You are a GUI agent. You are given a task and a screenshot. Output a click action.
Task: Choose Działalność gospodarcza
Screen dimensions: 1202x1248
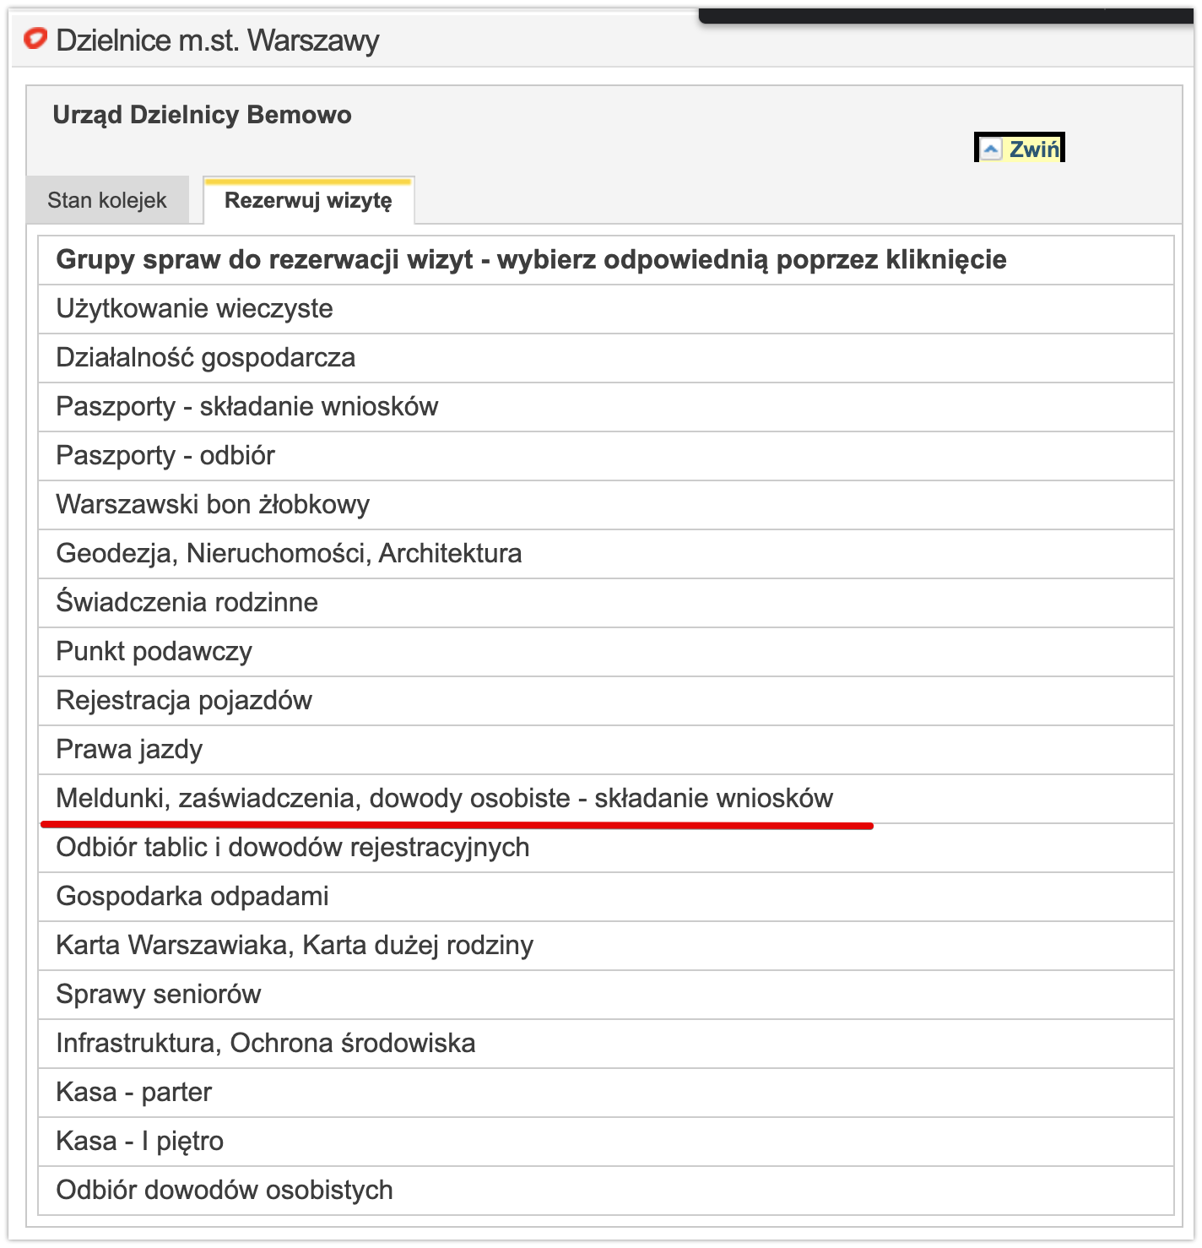[606, 358]
